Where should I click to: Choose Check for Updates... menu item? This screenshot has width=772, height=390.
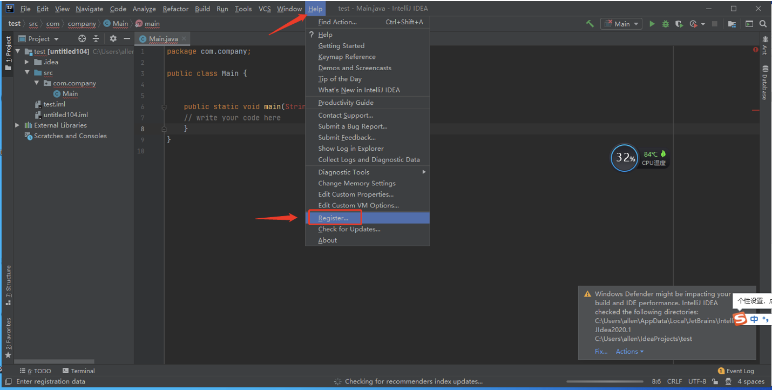368,229
